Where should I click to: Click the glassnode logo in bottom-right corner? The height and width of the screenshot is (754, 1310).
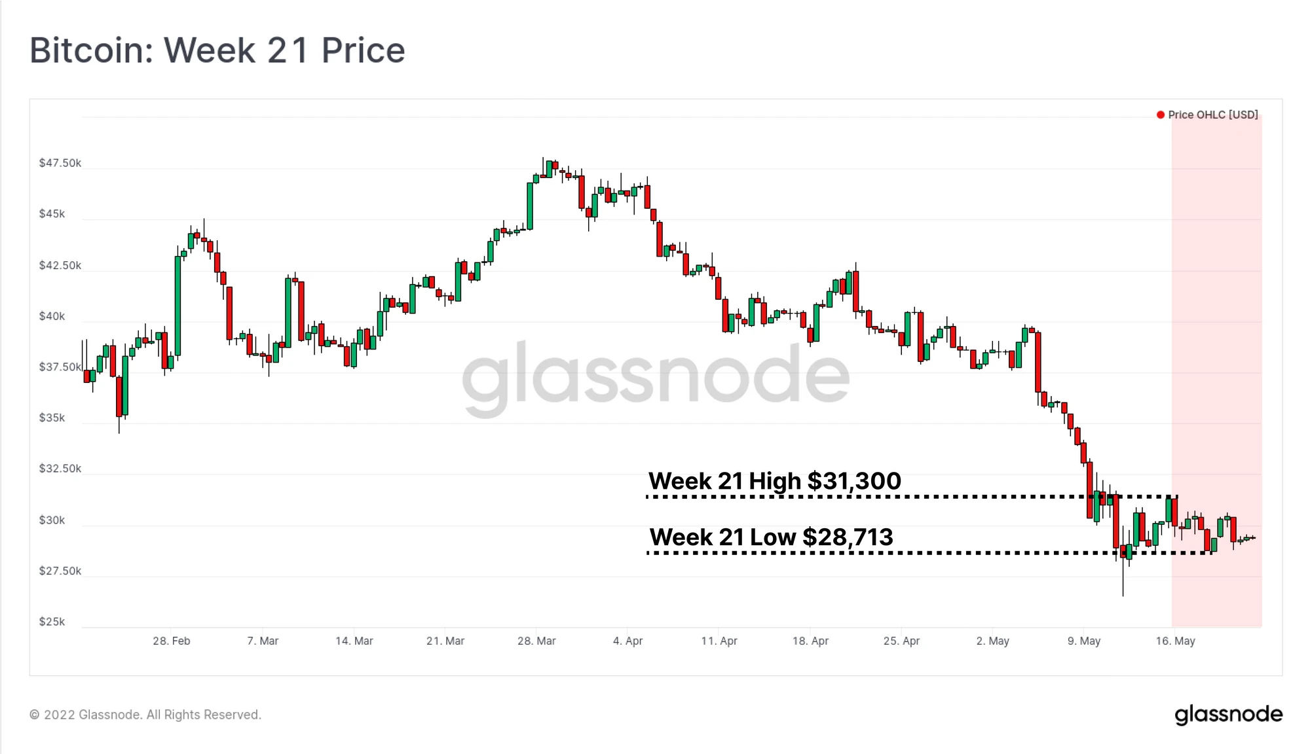(x=1228, y=715)
